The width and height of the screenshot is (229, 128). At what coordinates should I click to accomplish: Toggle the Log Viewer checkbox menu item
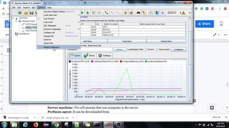pyautogui.click(x=58, y=18)
